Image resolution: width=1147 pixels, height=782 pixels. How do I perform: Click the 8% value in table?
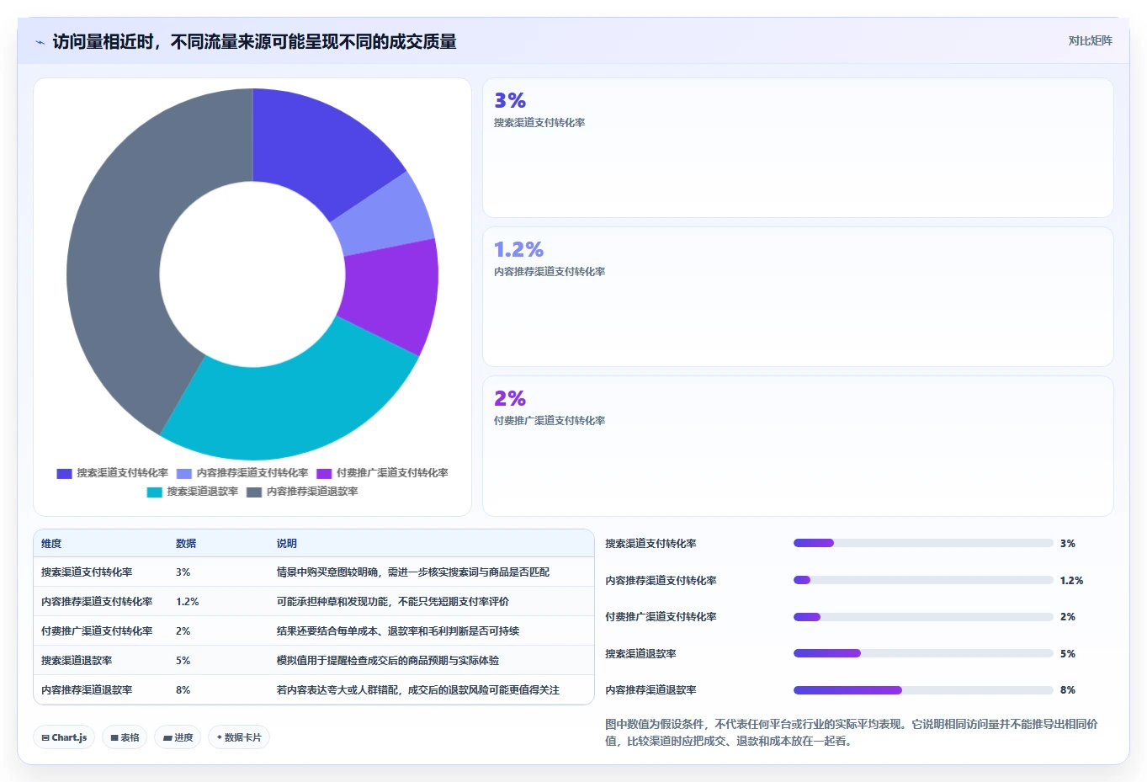[x=183, y=690]
